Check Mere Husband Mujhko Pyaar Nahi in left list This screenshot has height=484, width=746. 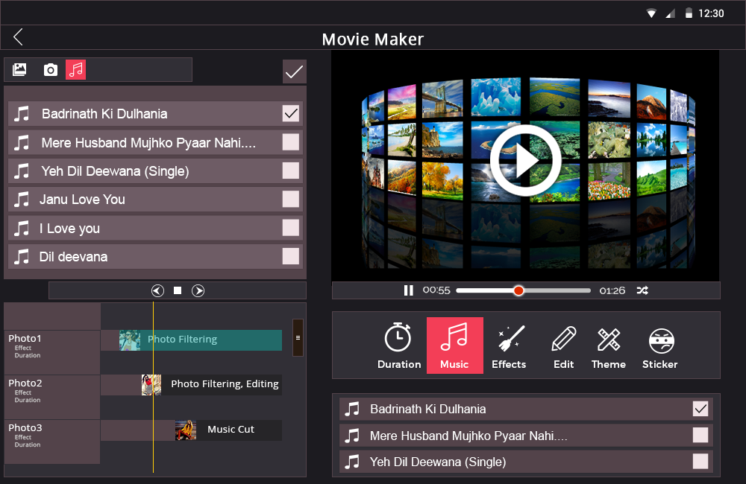(291, 142)
